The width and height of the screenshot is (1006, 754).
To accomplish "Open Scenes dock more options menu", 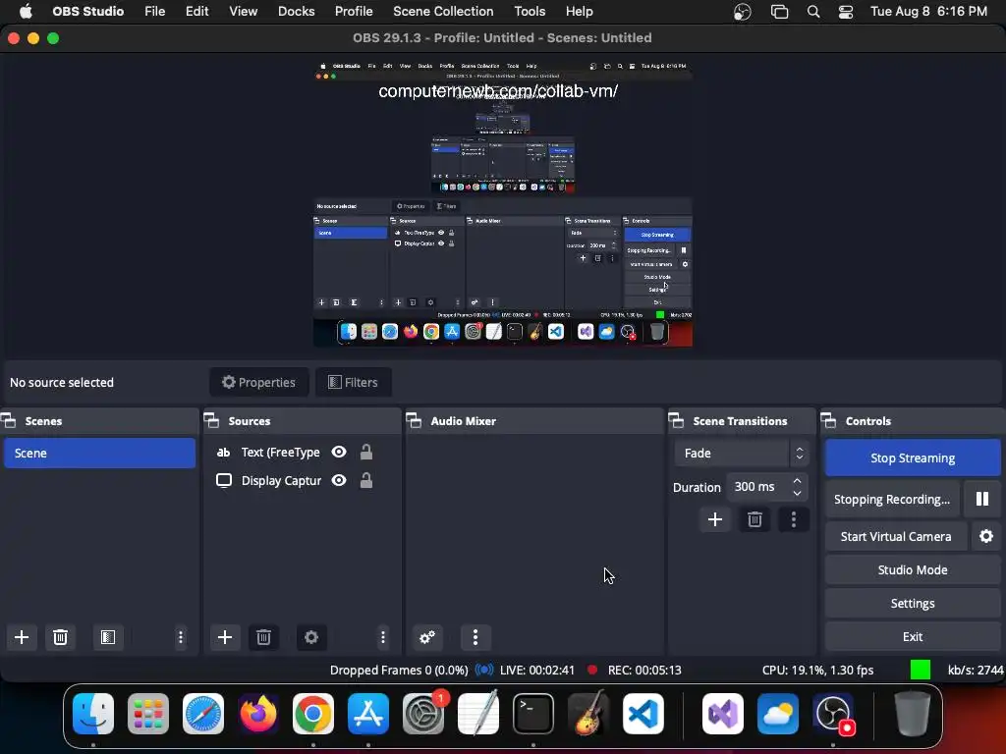I will click(x=181, y=637).
